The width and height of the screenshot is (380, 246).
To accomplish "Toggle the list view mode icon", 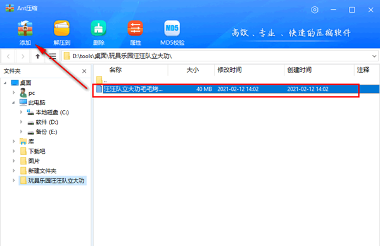I will click(53, 56).
